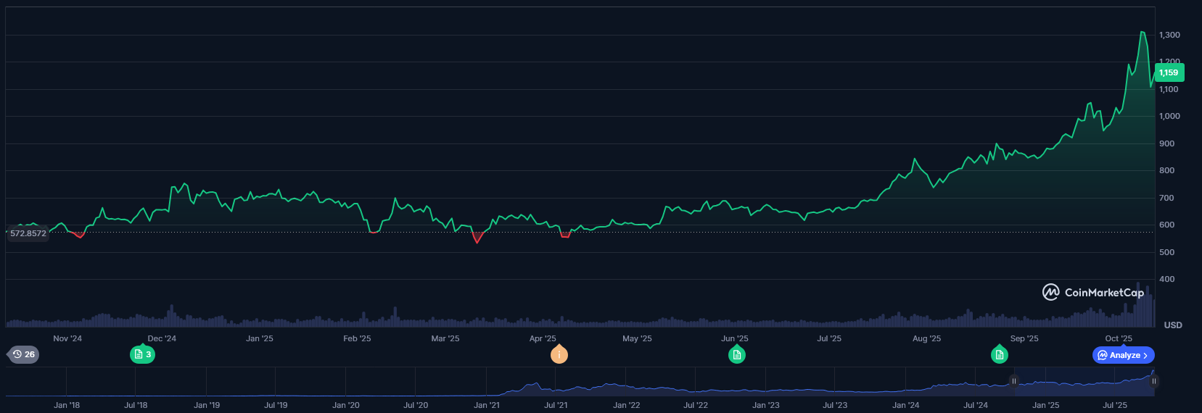Screen dimensions: 1202x413
Task: Click the 1,300 price axis label
Action: 1169,35
